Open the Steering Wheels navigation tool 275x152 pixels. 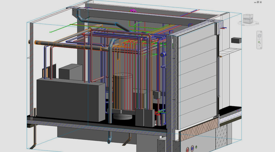click(259, 36)
